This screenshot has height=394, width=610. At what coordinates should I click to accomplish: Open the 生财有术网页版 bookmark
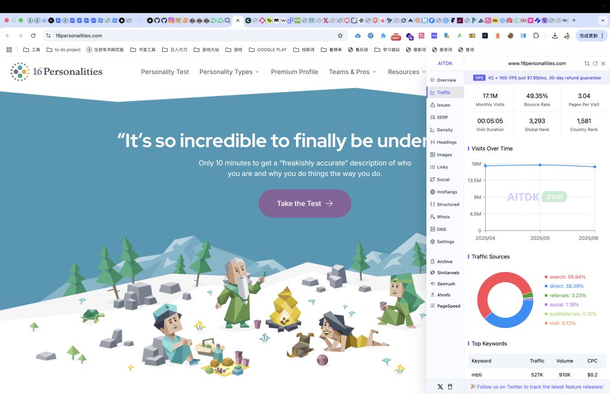point(105,50)
